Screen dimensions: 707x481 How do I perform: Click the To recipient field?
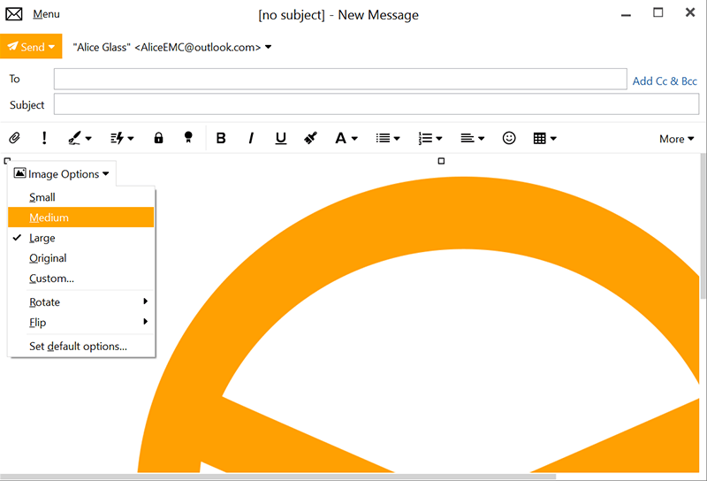point(340,79)
